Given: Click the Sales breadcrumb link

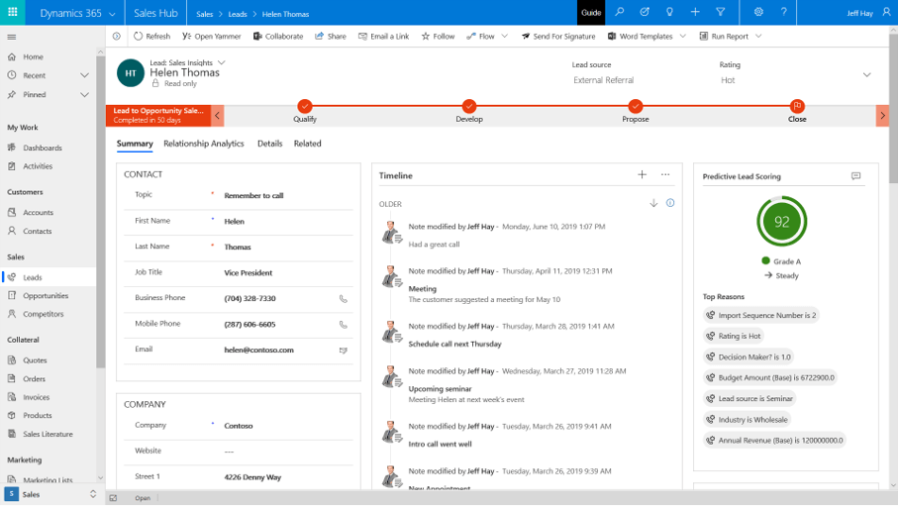Looking at the screenshot, I should click(x=205, y=14).
